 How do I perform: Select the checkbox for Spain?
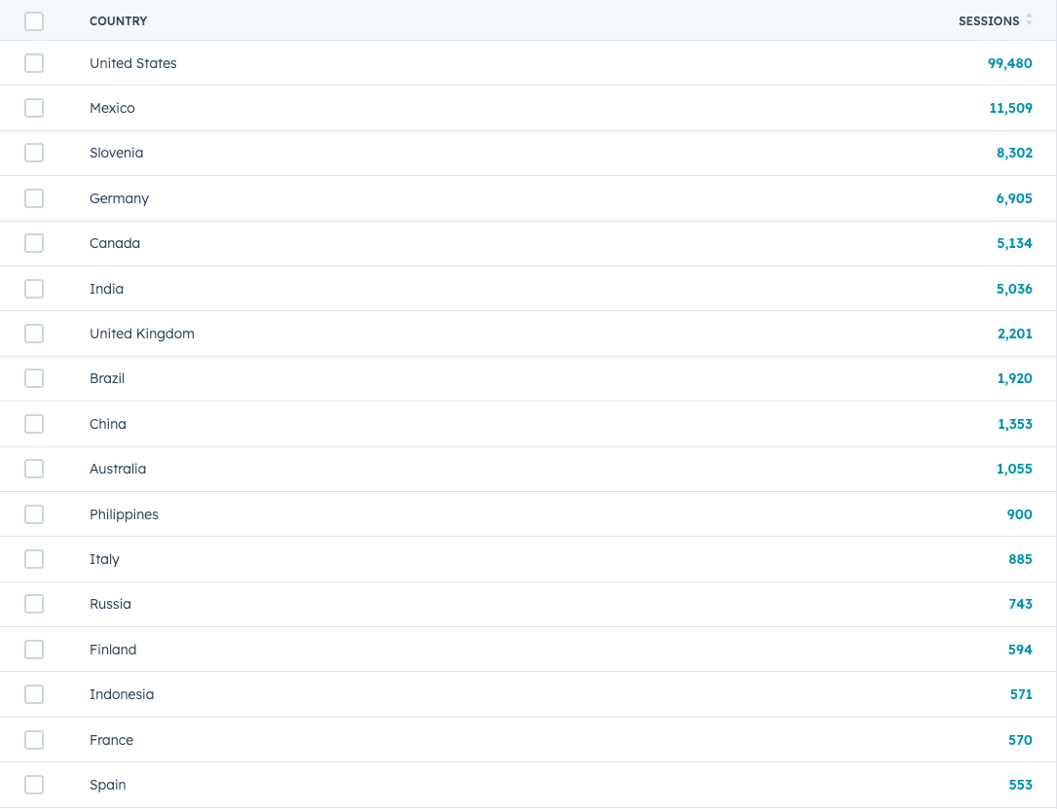pyautogui.click(x=34, y=785)
